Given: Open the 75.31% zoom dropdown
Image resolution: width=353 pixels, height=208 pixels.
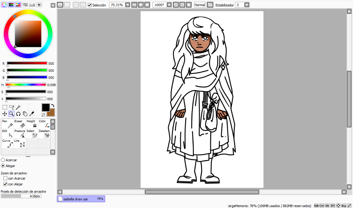Looking at the screenshot, I should click(127, 5).
